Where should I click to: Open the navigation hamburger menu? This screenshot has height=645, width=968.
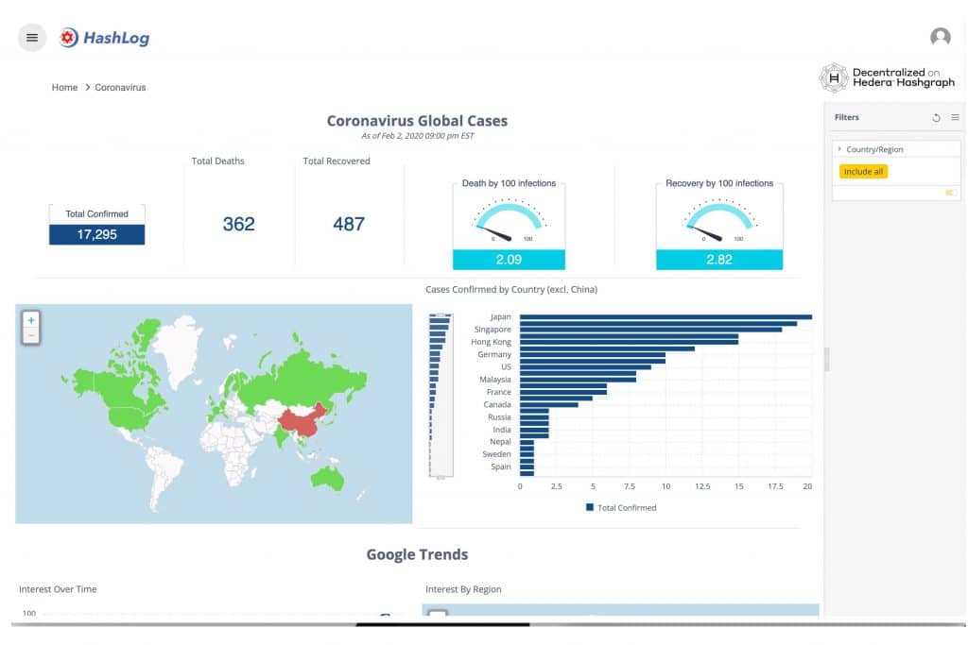pos(31,37)
